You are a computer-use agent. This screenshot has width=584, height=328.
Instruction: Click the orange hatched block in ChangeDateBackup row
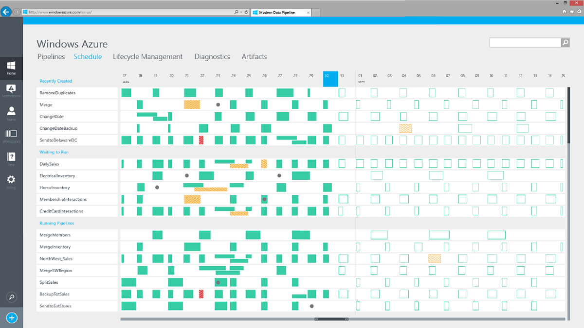[405, 128]
